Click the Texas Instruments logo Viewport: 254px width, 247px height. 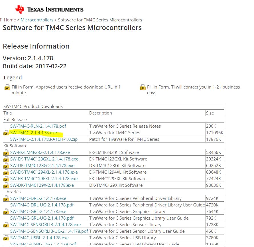point(49,9)
